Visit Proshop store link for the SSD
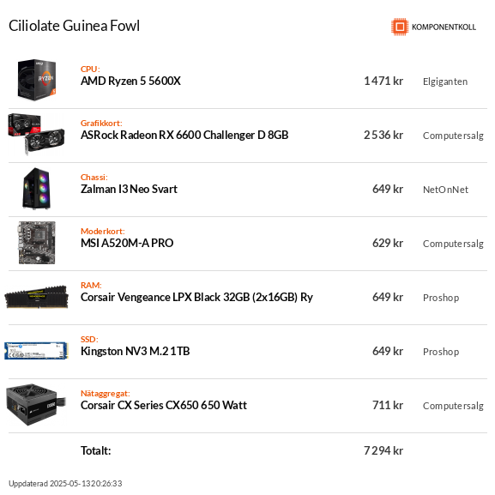 441,352
